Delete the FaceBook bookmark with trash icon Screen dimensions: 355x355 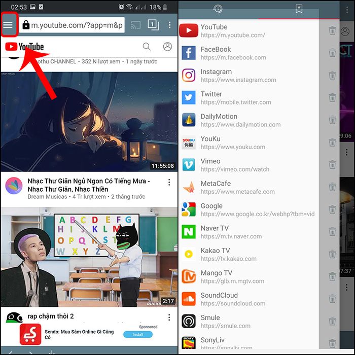(x=332, y=53)
